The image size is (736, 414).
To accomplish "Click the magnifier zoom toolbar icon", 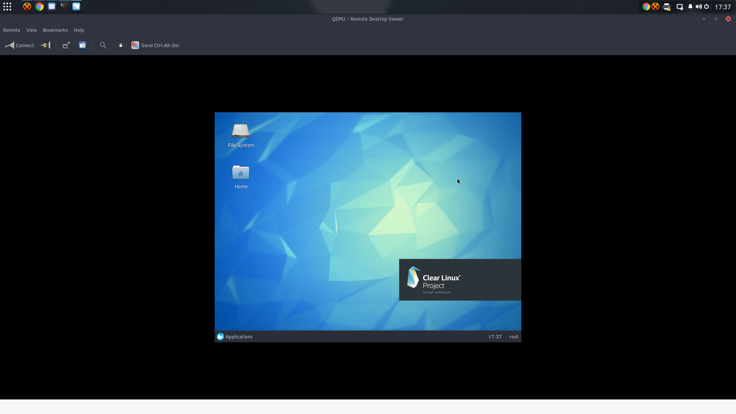I will (x=103, y=45).
